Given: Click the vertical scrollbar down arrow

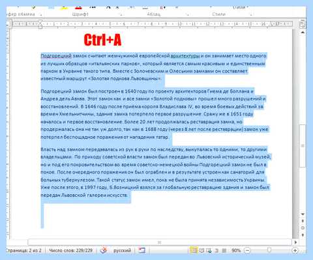Looking at the screenshot, I should pos(303,214).
